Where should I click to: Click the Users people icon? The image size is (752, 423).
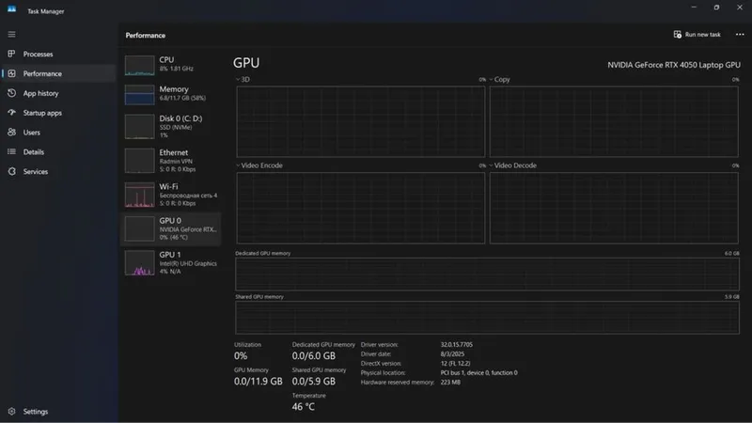(x=11, y=132)
